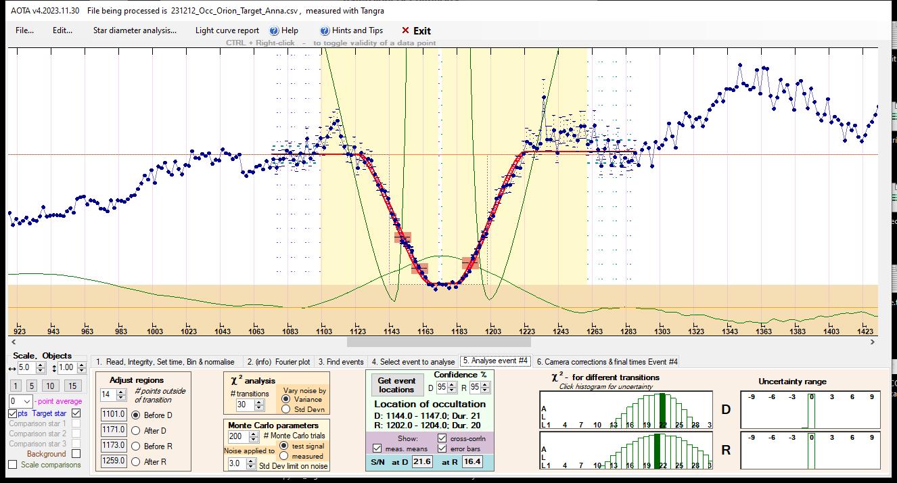
Task: Click the scrollbar left arrow under plot
Action: tap(12, 342)
